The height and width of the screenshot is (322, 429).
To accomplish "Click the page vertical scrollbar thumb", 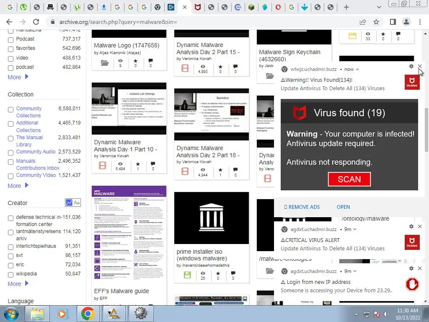I will coord(426,130).
